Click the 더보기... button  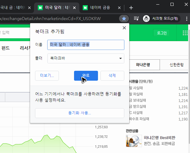point(47,76)
